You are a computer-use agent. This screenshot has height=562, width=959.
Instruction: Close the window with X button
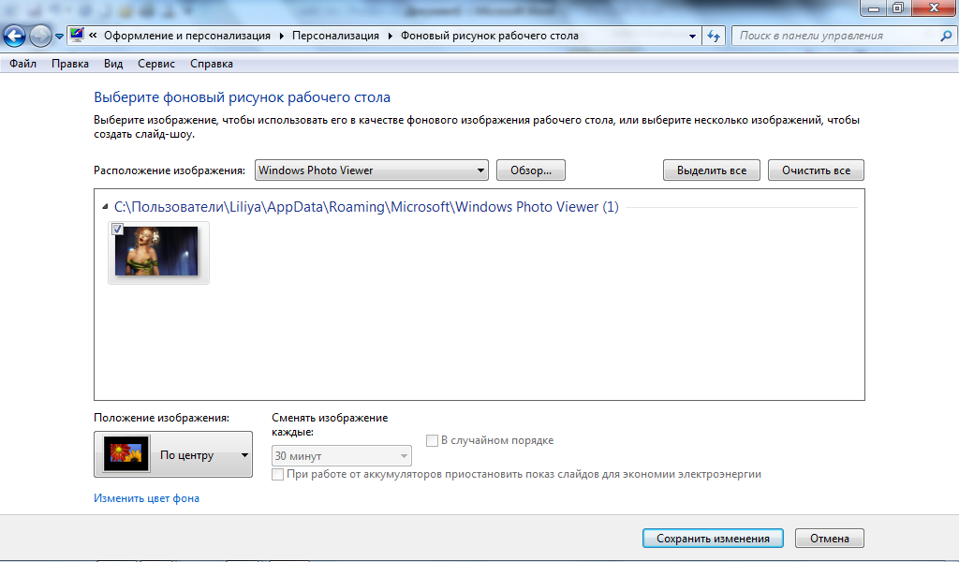934,7
